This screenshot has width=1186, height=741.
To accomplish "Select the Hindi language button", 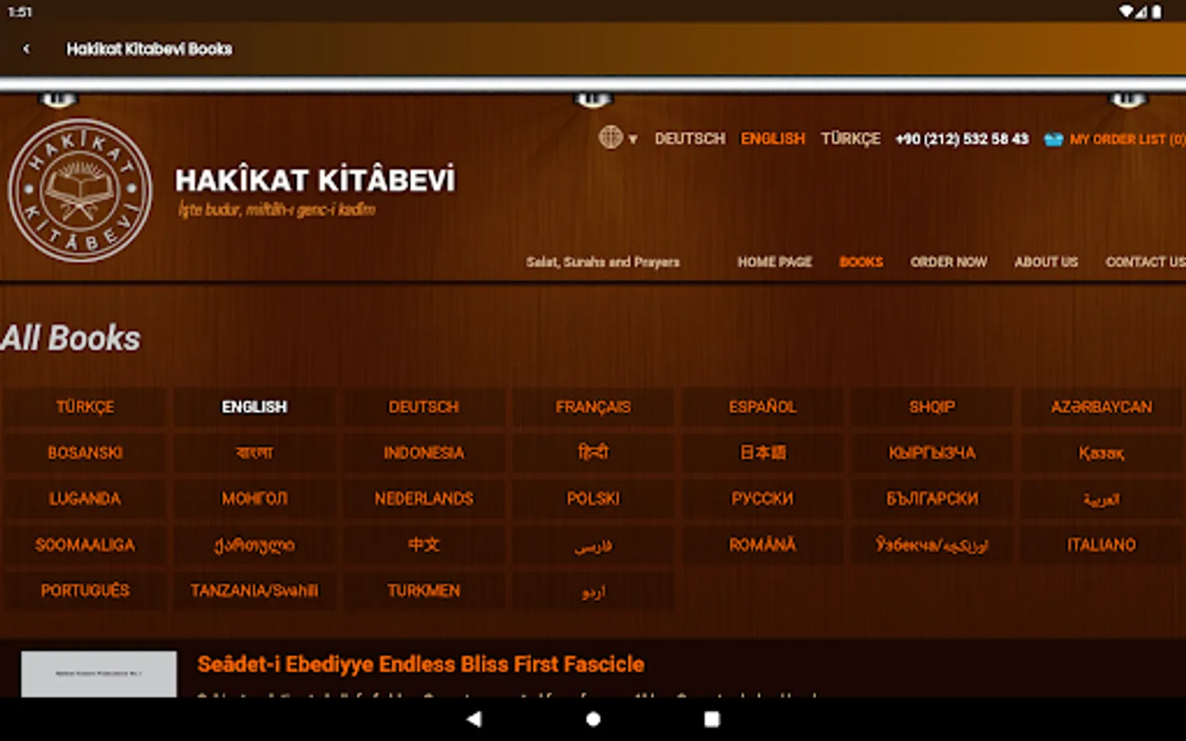I will [x=593, y=453].
